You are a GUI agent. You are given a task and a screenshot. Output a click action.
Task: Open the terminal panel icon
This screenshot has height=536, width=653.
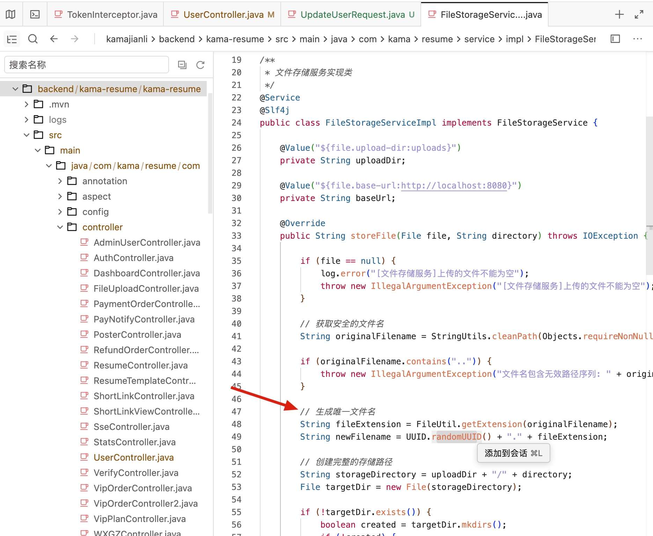pos(35,14)
